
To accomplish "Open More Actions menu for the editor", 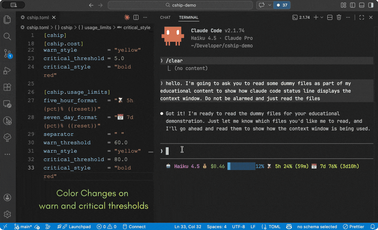I will (x=145, y=18).
